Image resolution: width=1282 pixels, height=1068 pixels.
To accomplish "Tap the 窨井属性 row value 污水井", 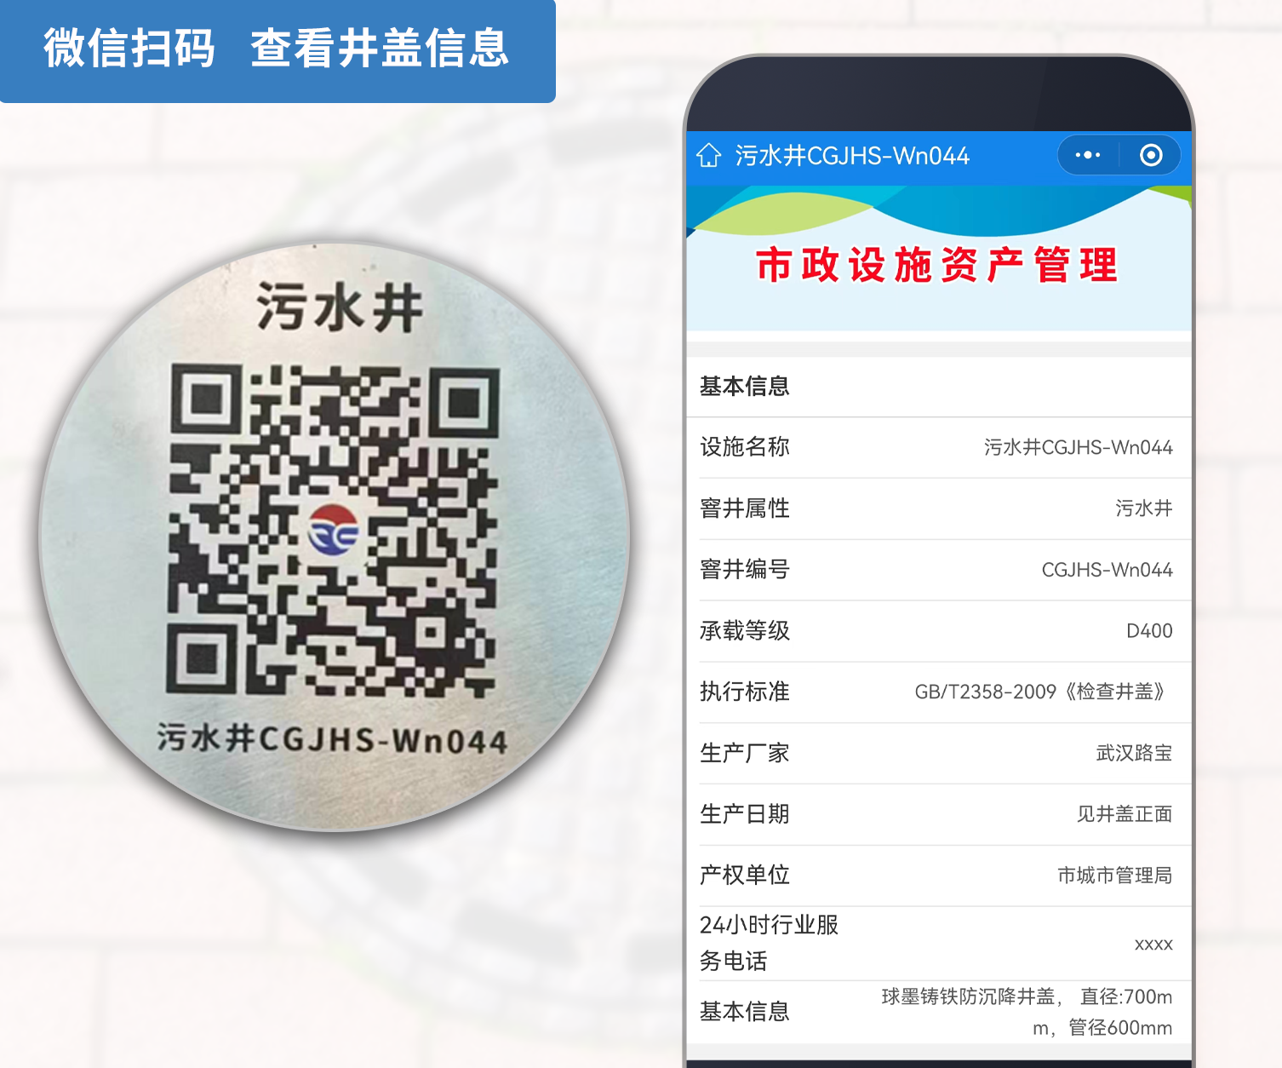I will click(x=1143, y=508).
